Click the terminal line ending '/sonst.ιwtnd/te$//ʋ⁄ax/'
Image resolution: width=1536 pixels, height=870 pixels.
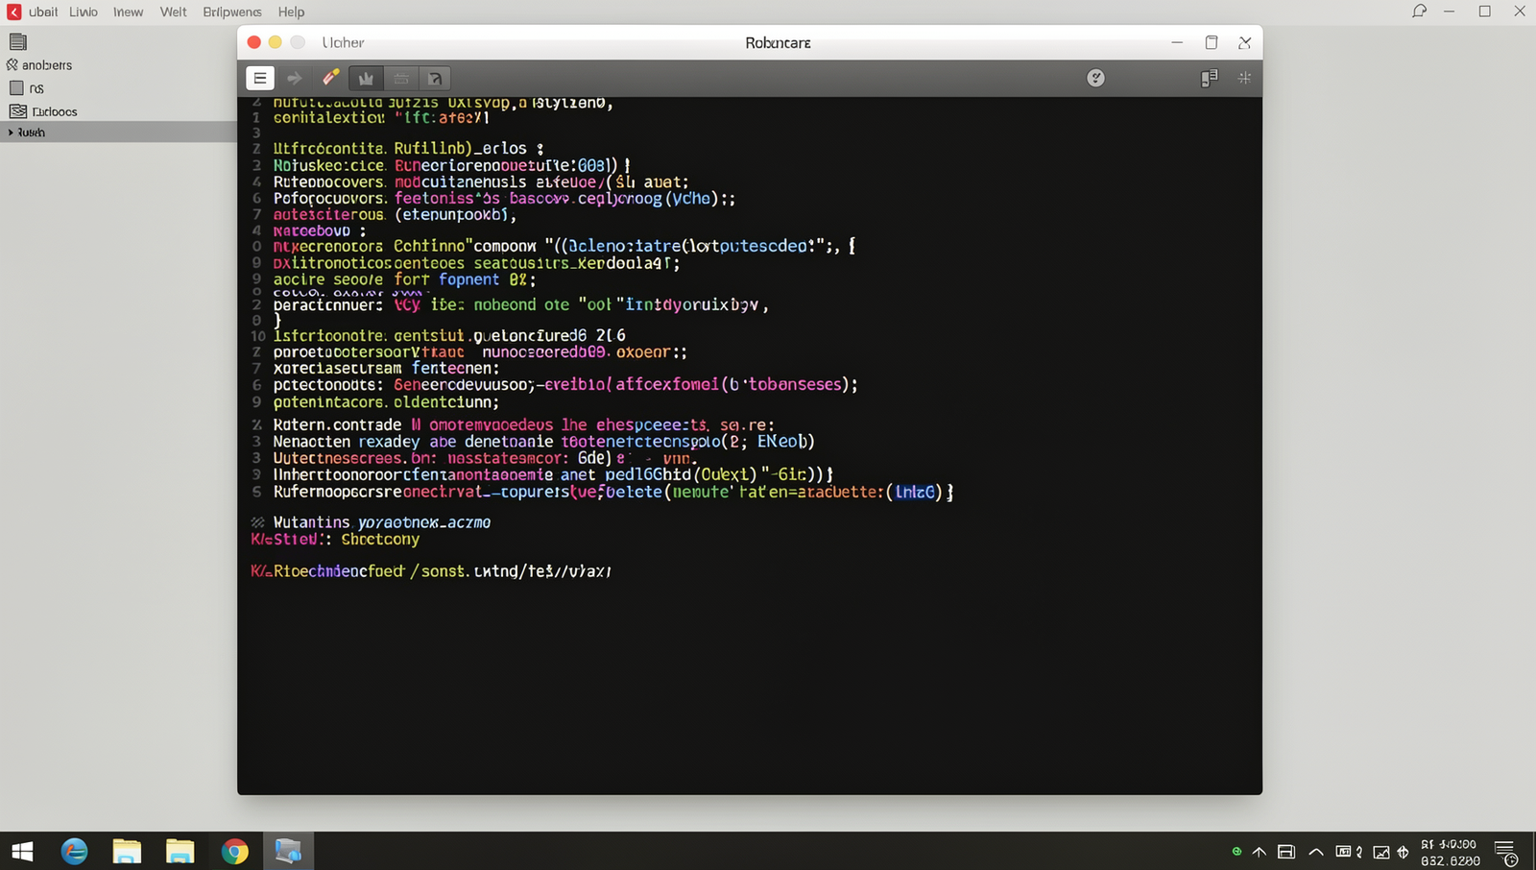point(430,571)
